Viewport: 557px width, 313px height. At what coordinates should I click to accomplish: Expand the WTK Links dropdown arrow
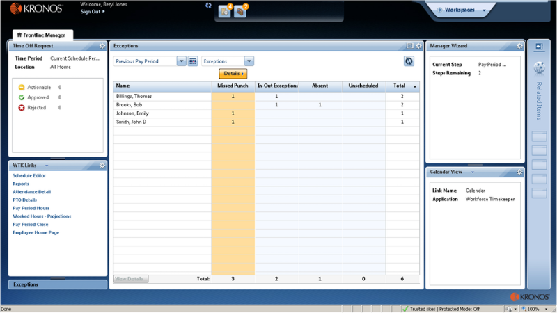pos(47,166)
